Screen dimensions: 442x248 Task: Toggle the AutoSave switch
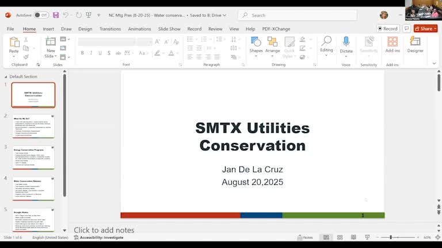pos(41,15)
